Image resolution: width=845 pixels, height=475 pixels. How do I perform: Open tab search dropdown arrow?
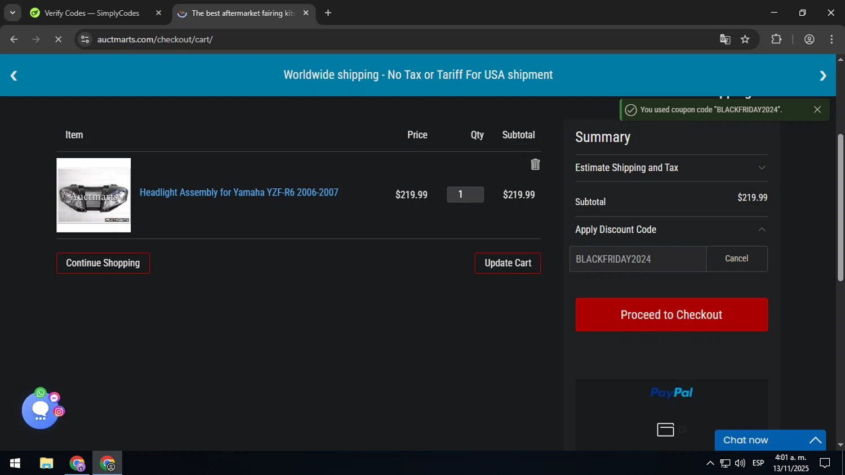pos(12,13)
